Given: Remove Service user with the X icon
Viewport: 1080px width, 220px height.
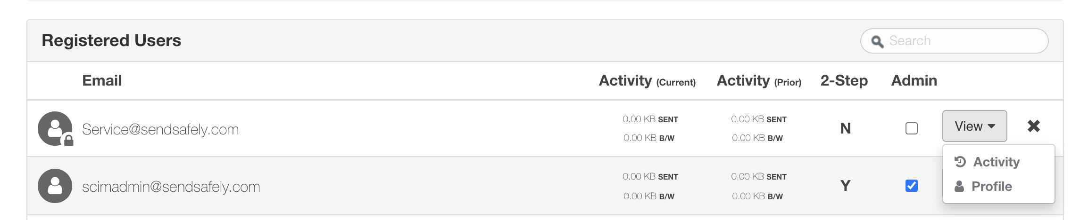Looking at the screenshot, I should pyautogui.click(x=1033, y=126).
